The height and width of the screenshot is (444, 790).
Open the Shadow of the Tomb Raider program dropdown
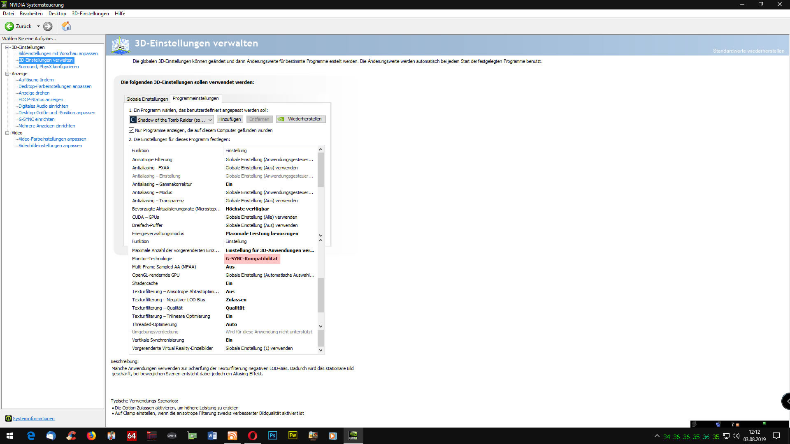point(209,120)
